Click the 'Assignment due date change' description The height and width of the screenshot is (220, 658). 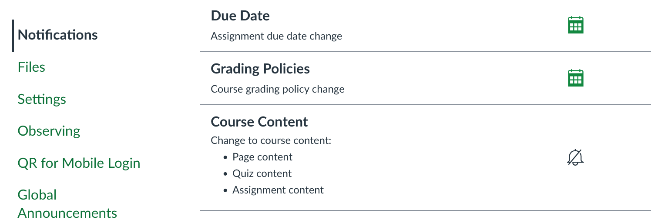(x=276, y=36)
